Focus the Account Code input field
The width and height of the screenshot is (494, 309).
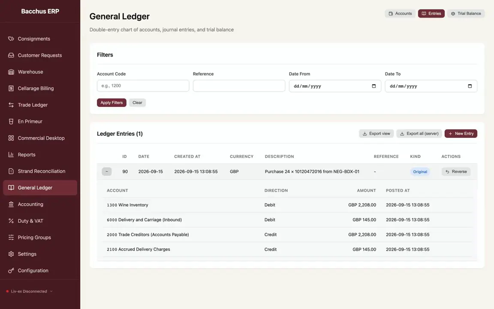tap(143, 86)
